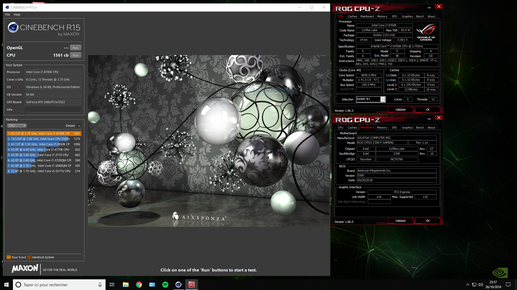517x290 pixels.
Task: Click the Republic of Gamers logo
Action: pos(426,32)
